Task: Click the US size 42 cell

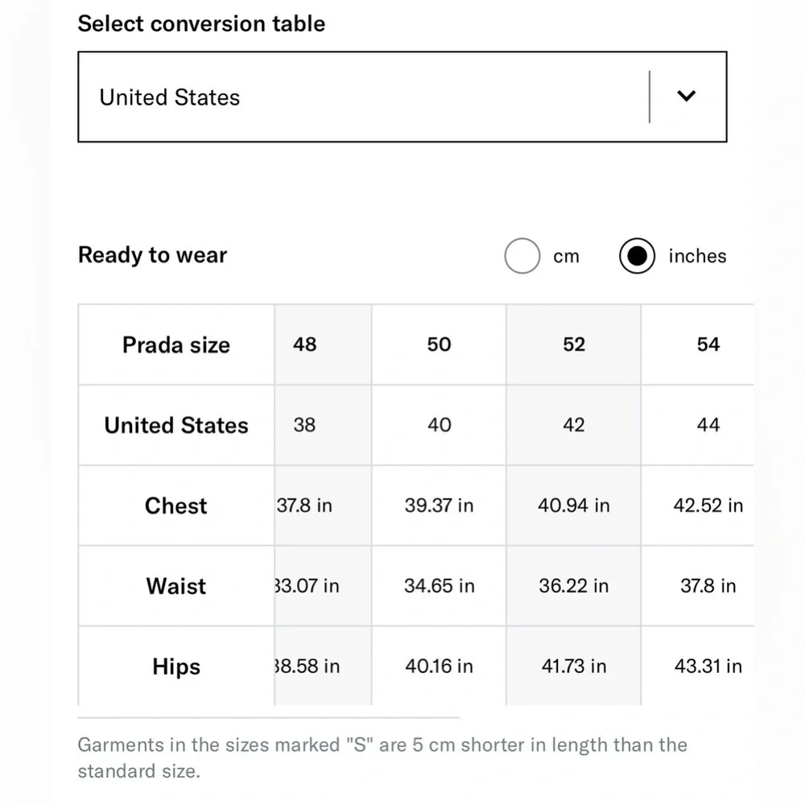Action: click(573, 425)
